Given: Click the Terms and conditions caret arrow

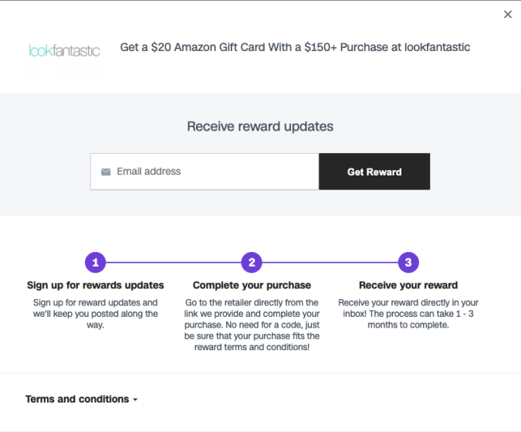Looking at the screenshot, I should [x=135, y=400].
